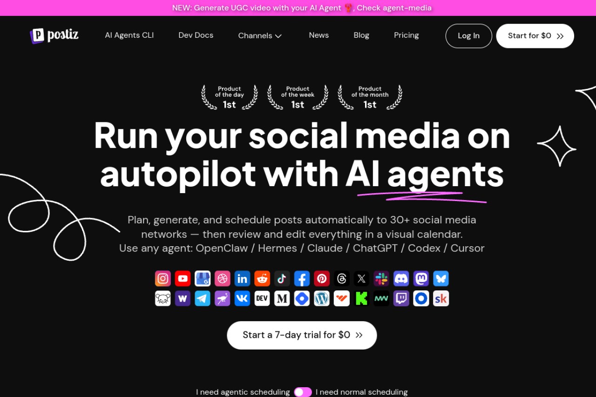Toggle the agentic/normal scheduling switch
The height and width of the screenshot is (397, 596).
tap(303, 392)
